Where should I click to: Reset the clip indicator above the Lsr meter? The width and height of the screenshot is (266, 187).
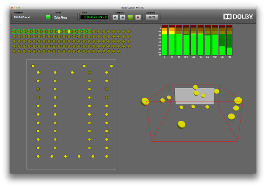tap(207, 26)
